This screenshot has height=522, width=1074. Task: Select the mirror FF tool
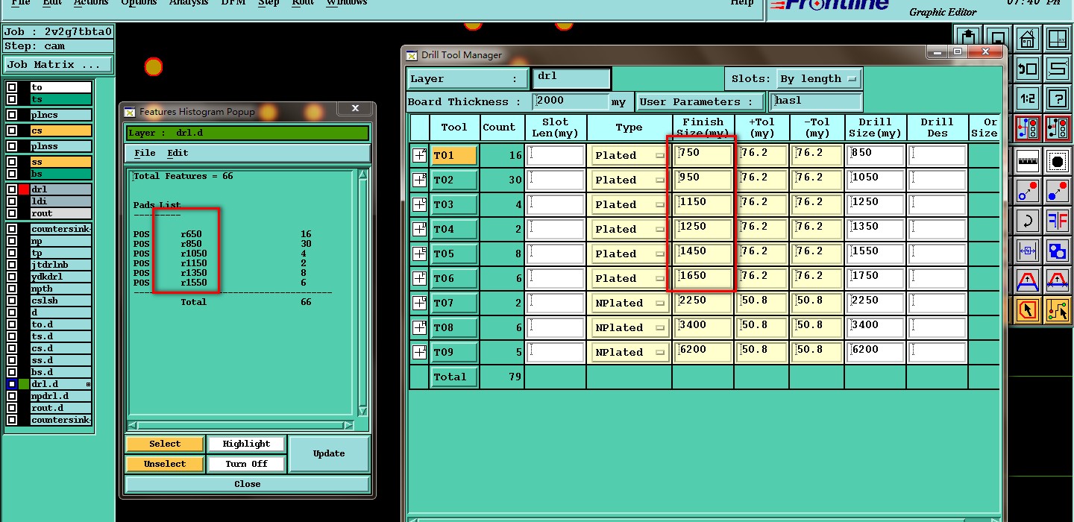1058,220
